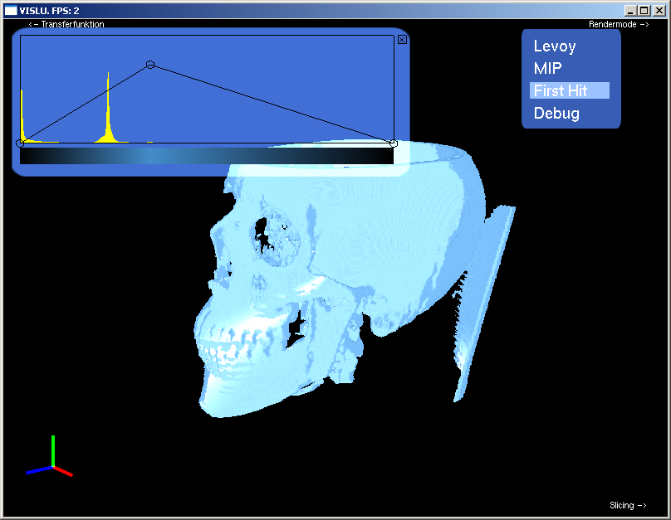The width and height of the screenshot is (671, 520).
Task: Choose the Debug render mode
Action: pos(556,114)
